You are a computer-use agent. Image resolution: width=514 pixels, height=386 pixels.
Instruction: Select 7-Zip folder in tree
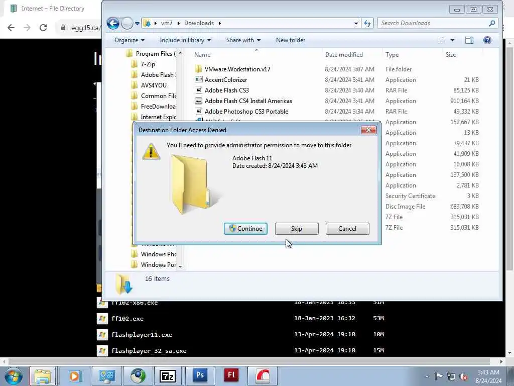tap(148, 64)
